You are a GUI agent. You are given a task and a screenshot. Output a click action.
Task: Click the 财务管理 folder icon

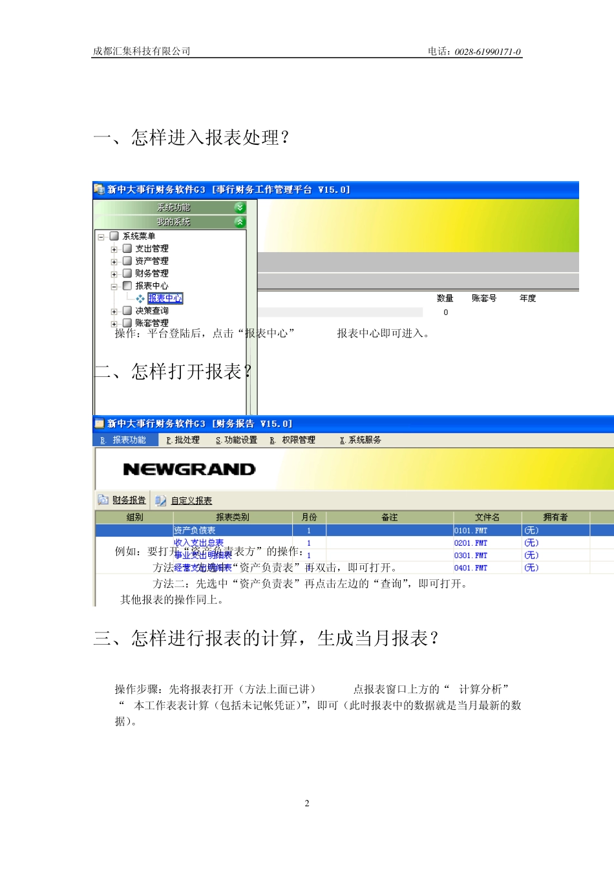127,273
